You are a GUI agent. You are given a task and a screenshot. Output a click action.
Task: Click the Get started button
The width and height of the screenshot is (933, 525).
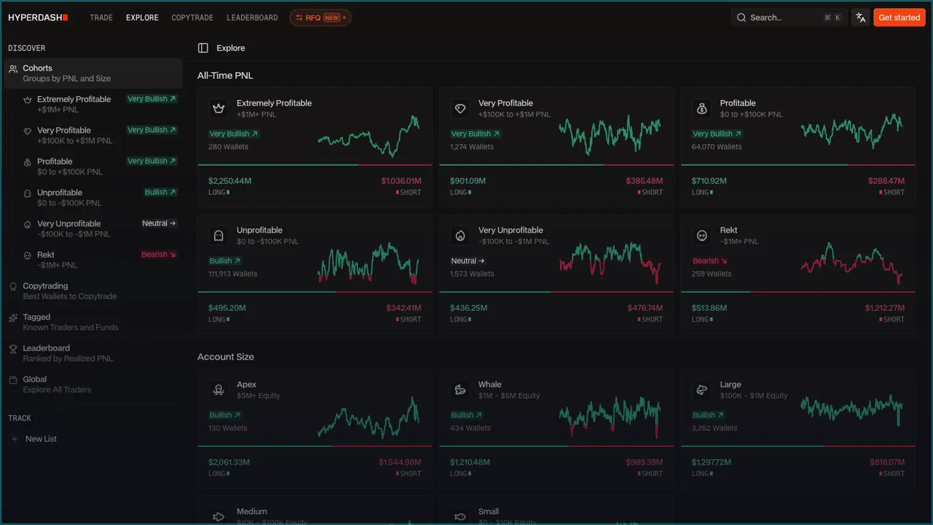click(899, 17)
